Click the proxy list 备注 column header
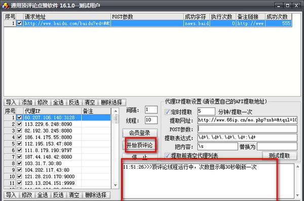Image resolution: width=304 pixels, height=201 pixels. [96, 111]
